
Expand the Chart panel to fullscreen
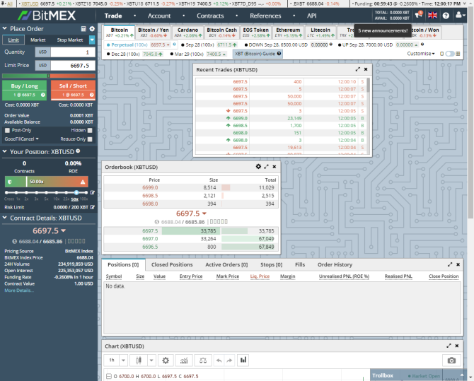point(449,346)
